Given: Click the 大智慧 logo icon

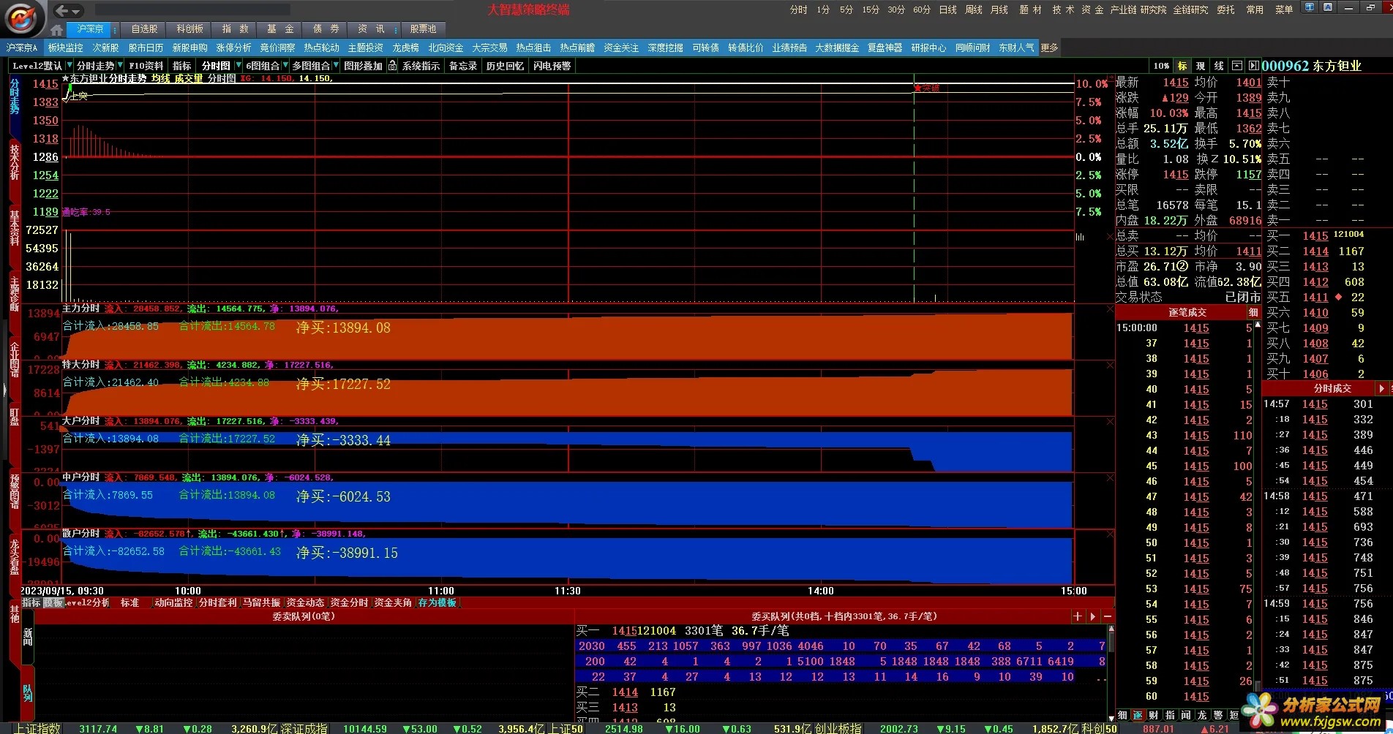Looking at the screenshot, I should tap(23, 18).
